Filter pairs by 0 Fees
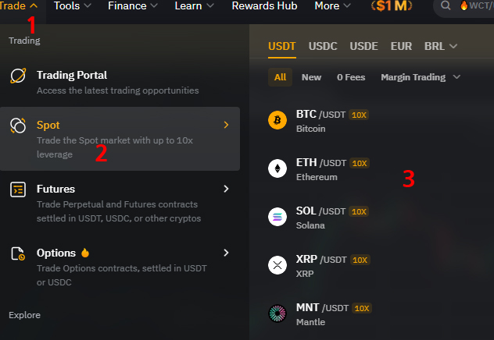 (351, 77)
